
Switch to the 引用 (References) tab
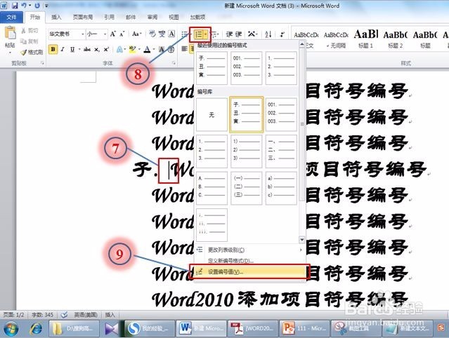pyautogui.click(x=109, y=17)
